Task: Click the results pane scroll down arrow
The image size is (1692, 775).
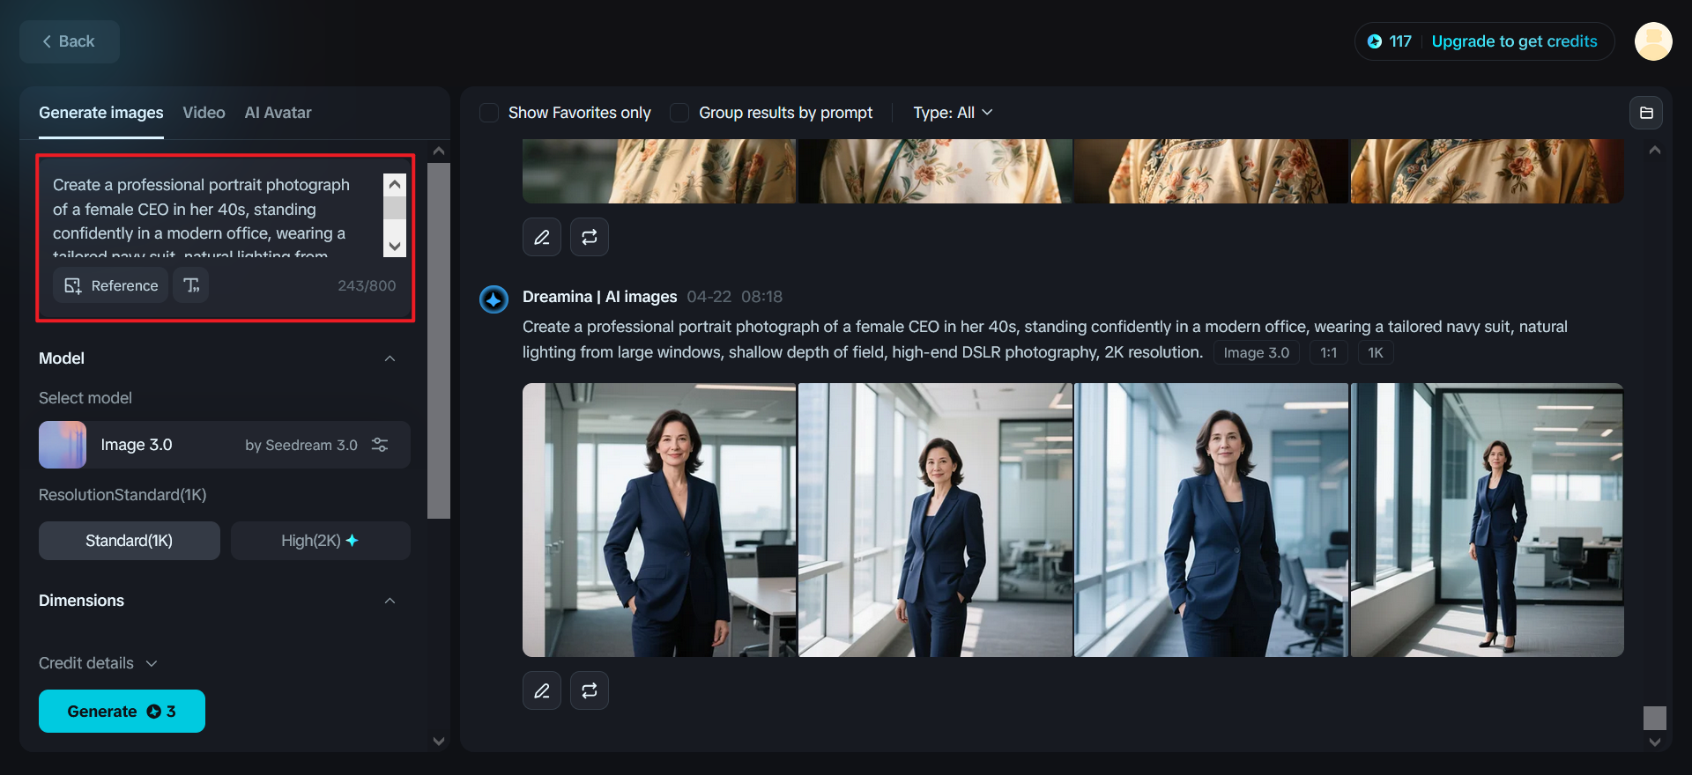Action: coord(1655,742)
